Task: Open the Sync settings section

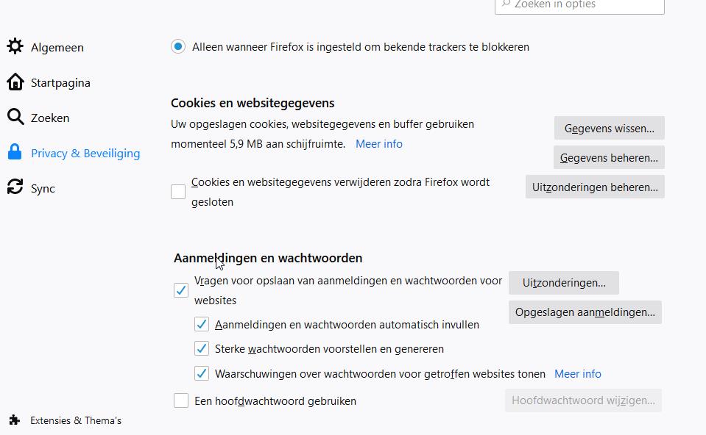Action: pyautogui.click(x=42, y=188)
